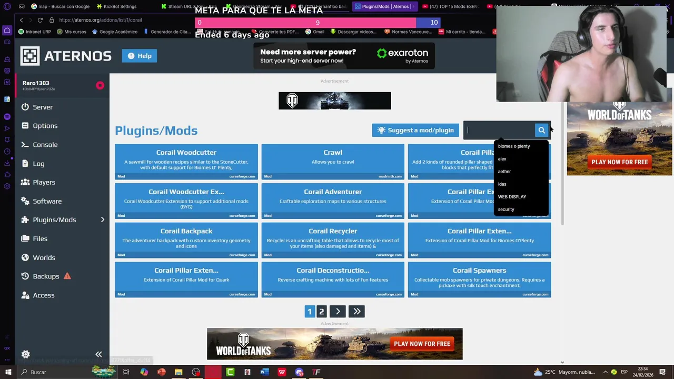The image size is (674, 379).
Task: Open the Crawl mod card
Action: (333, 162)
